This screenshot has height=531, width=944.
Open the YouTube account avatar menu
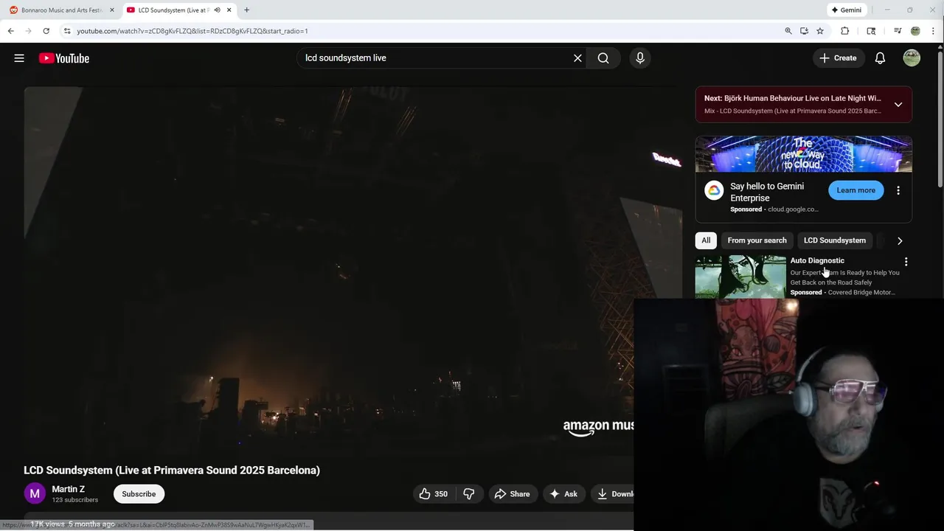click(x=912, y=58)
